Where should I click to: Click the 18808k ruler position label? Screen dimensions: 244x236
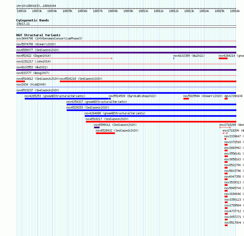click(x=113, y=11)
